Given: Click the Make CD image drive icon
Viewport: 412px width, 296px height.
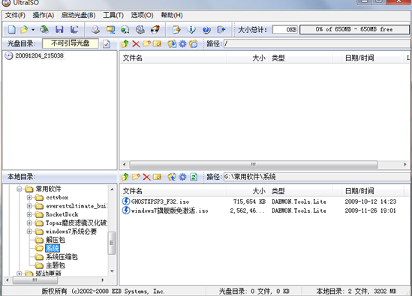Looking at the screenshot, I should pos(95,29).
